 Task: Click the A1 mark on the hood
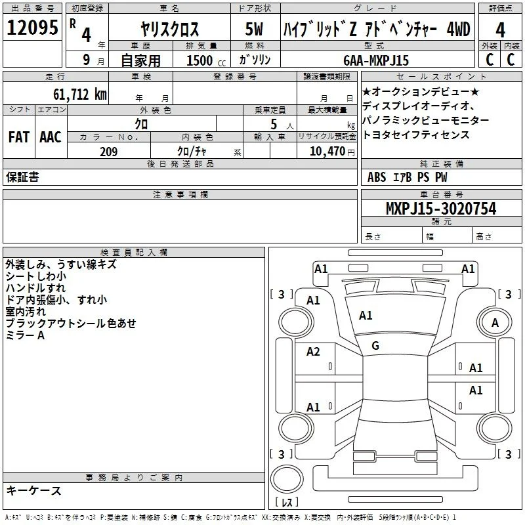[x=366, y=316]
